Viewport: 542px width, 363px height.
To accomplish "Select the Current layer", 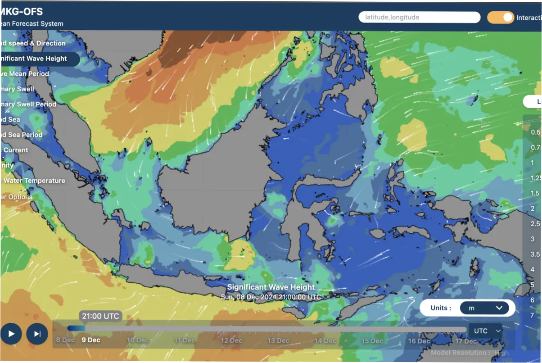I will [x=15, y=150].
